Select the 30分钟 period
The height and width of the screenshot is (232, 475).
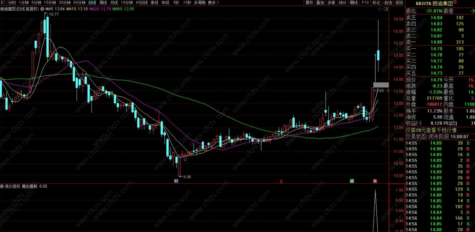(65, 3)
